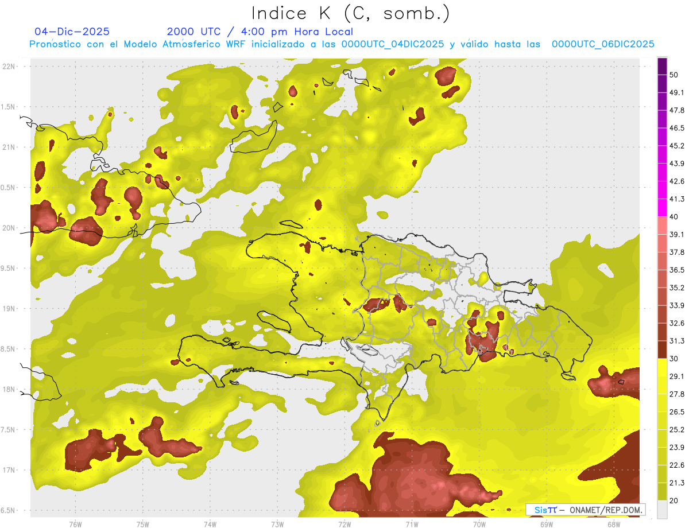Click colorbar value '21.3'
The width and height of the screenshot is (689, 532).
click(677, 483)
